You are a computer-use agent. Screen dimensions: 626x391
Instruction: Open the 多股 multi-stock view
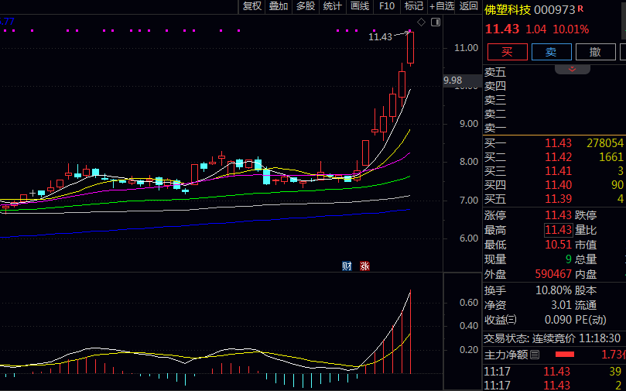click(306, 6)
